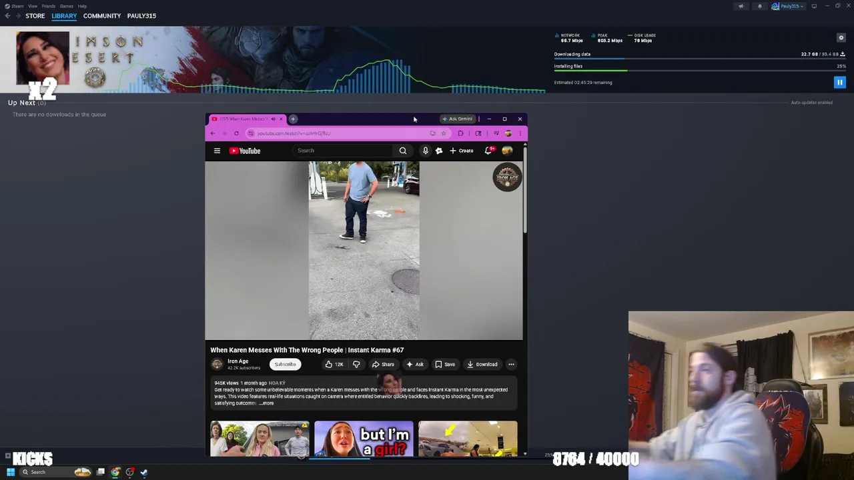Open the 'but I'm a girl?' thumbnail

364,439
